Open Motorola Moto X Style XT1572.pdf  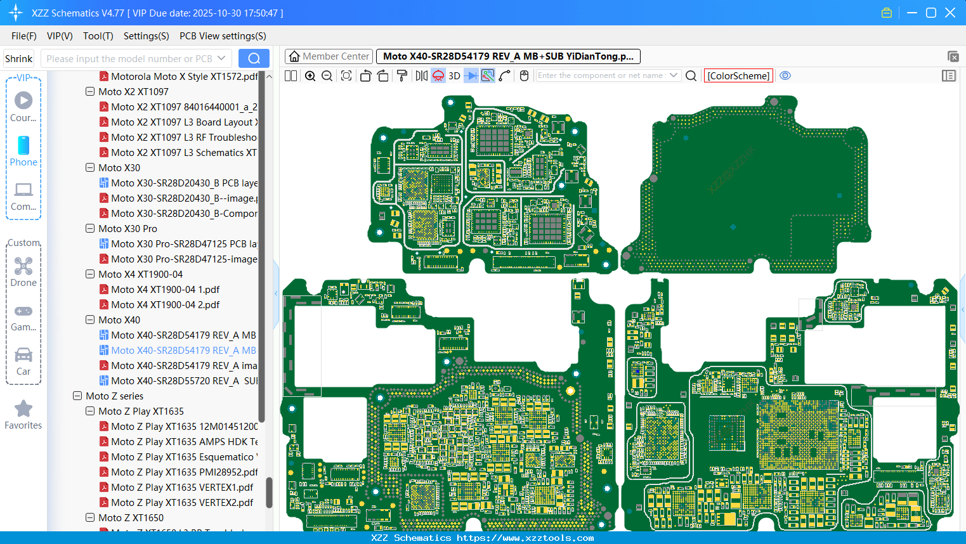coord(179,76)
